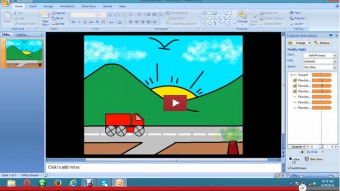Open Firefox from the taskbar
The image size is (340, 191).
click(x=58, y=183)
